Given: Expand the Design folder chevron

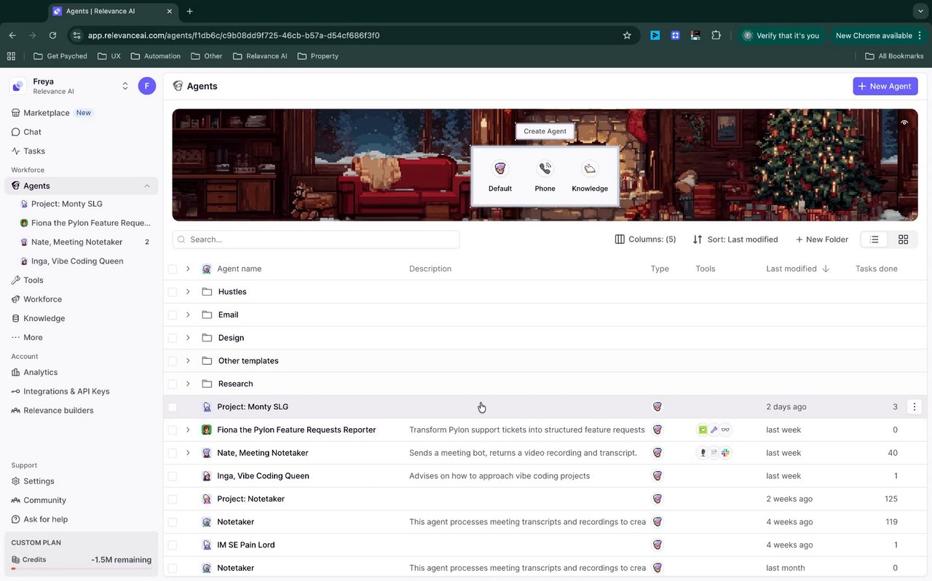Looking at the screenshot, I should 188,338.
